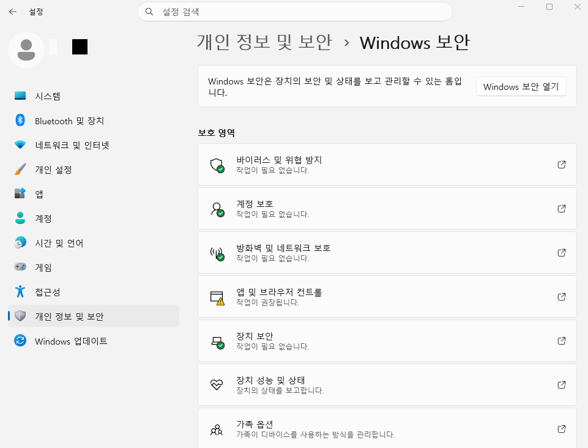
Task: Click Windows 보안 열기 button
Action: [521, 87]
